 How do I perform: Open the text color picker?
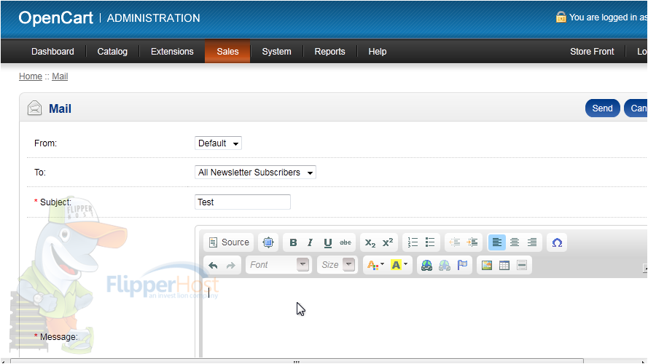[375, 265]
